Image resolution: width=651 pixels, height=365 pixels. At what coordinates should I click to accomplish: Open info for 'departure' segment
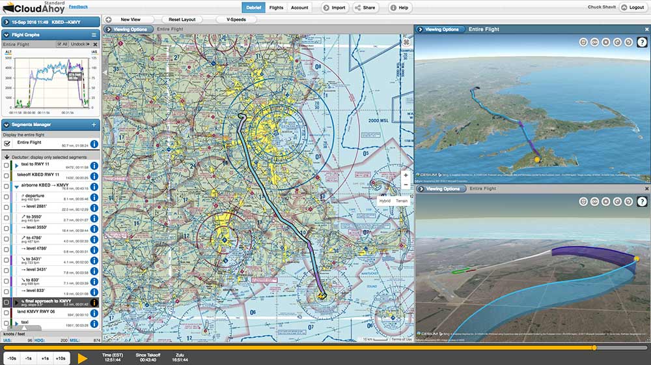click(x=94, y=197)
